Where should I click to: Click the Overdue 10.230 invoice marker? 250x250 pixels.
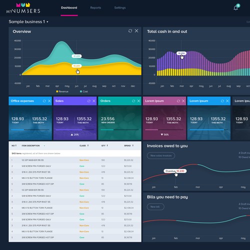coord(175,171)
